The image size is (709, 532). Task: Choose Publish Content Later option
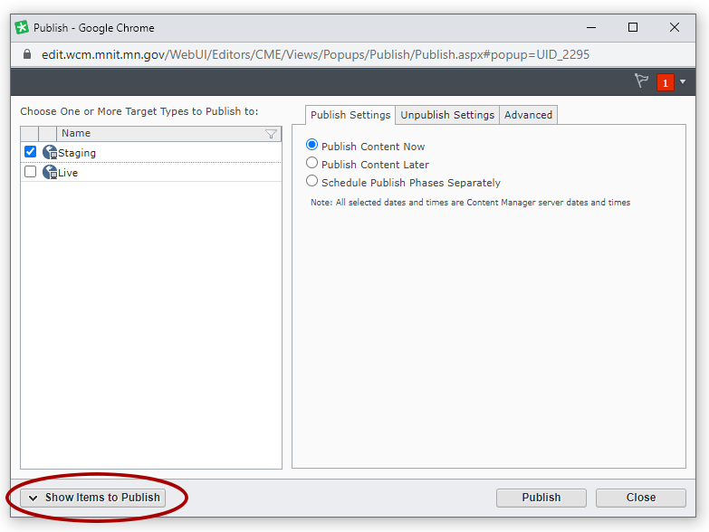[312, 164]
